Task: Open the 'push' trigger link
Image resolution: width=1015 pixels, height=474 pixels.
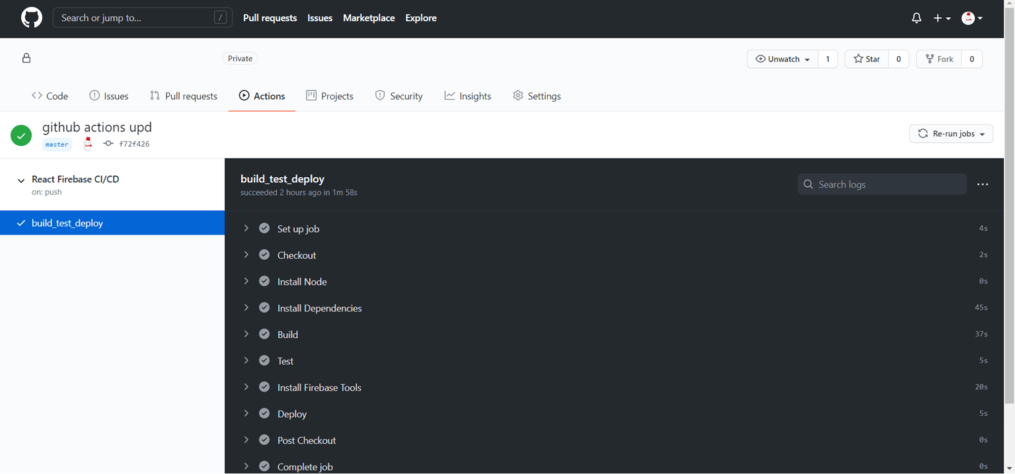Action: pos(53,192)
